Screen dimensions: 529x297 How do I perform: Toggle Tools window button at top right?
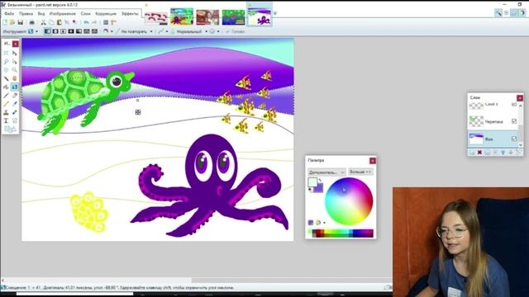tap(498, 13)
